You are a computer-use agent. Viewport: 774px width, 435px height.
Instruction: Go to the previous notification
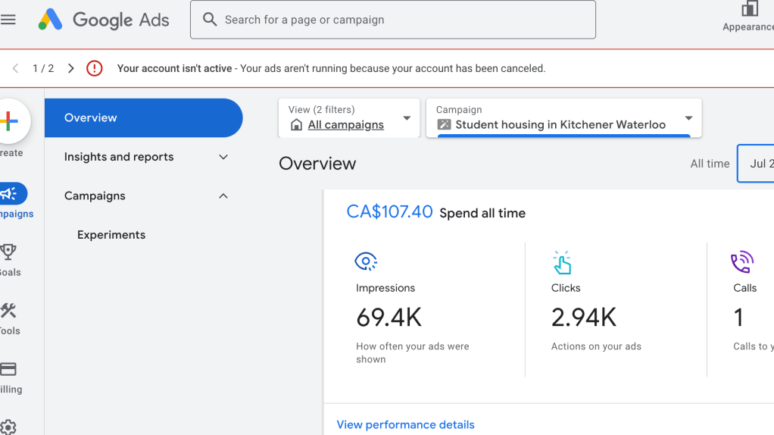click(x=15, y=68)
